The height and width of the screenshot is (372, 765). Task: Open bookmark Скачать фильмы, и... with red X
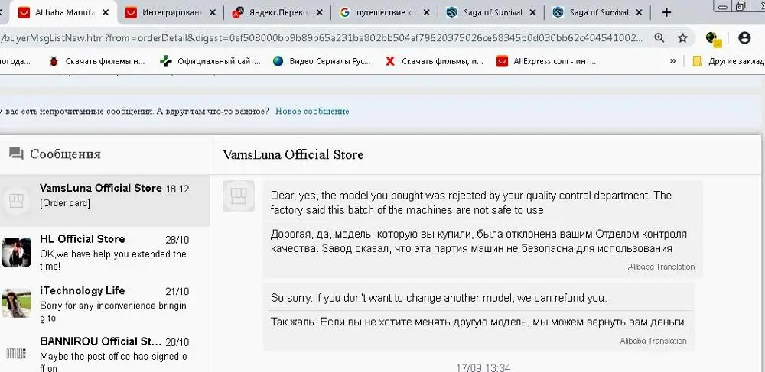pyautogui.click(x=435, y=61)
